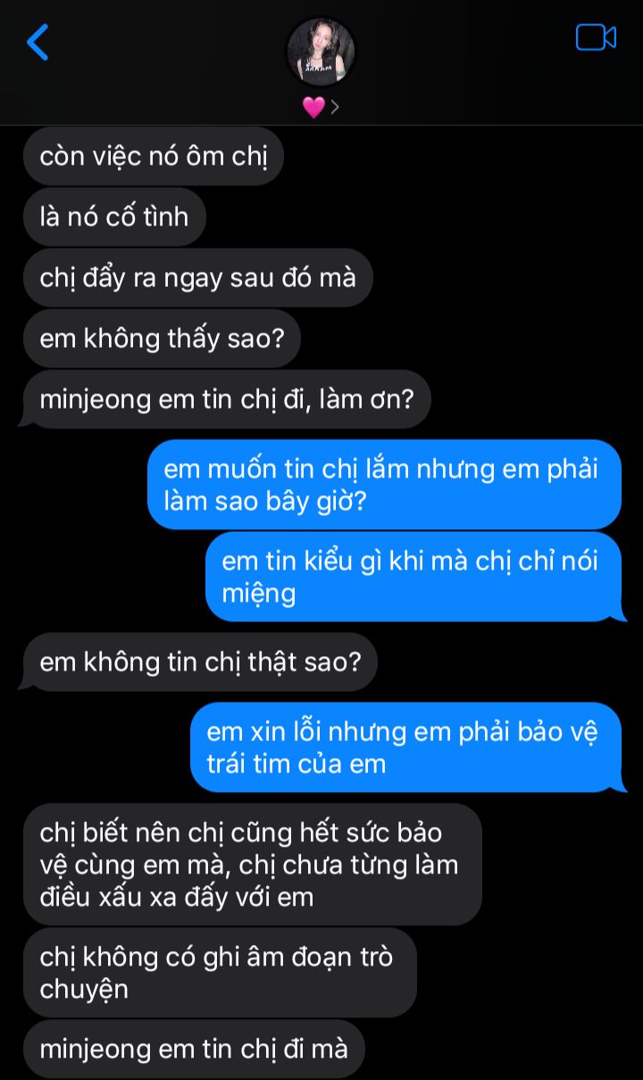Screen dimensions: 643x1080
Task: Select message "còn việc nó ôm chị"
Action: (x=154, y=156)
